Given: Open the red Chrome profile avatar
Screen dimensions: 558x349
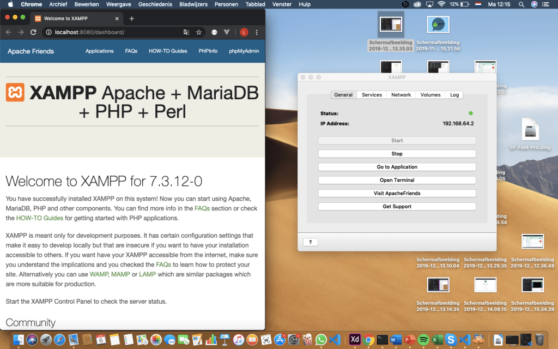Looking at the screenshot, I should [x=244, y=32].
